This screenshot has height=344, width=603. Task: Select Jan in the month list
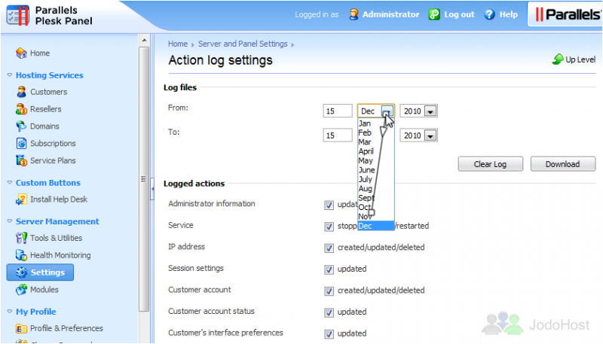pos(375,123)
